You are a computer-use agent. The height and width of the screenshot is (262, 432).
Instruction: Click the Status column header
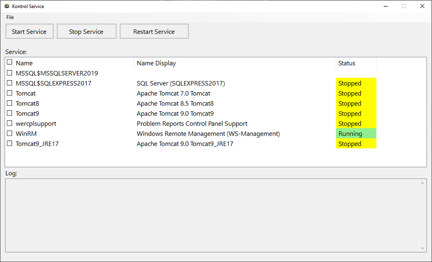pyautogui.click(x=356, y=63)
